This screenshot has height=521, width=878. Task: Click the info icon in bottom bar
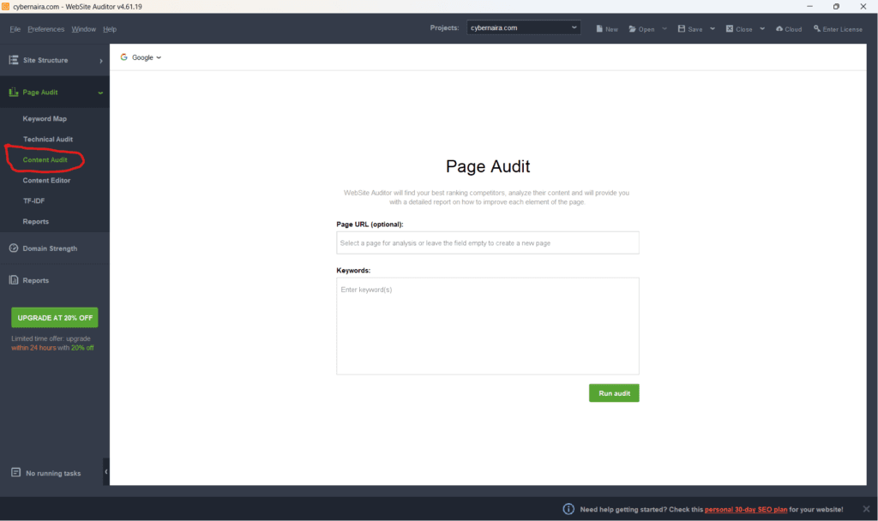coord(568,509)
